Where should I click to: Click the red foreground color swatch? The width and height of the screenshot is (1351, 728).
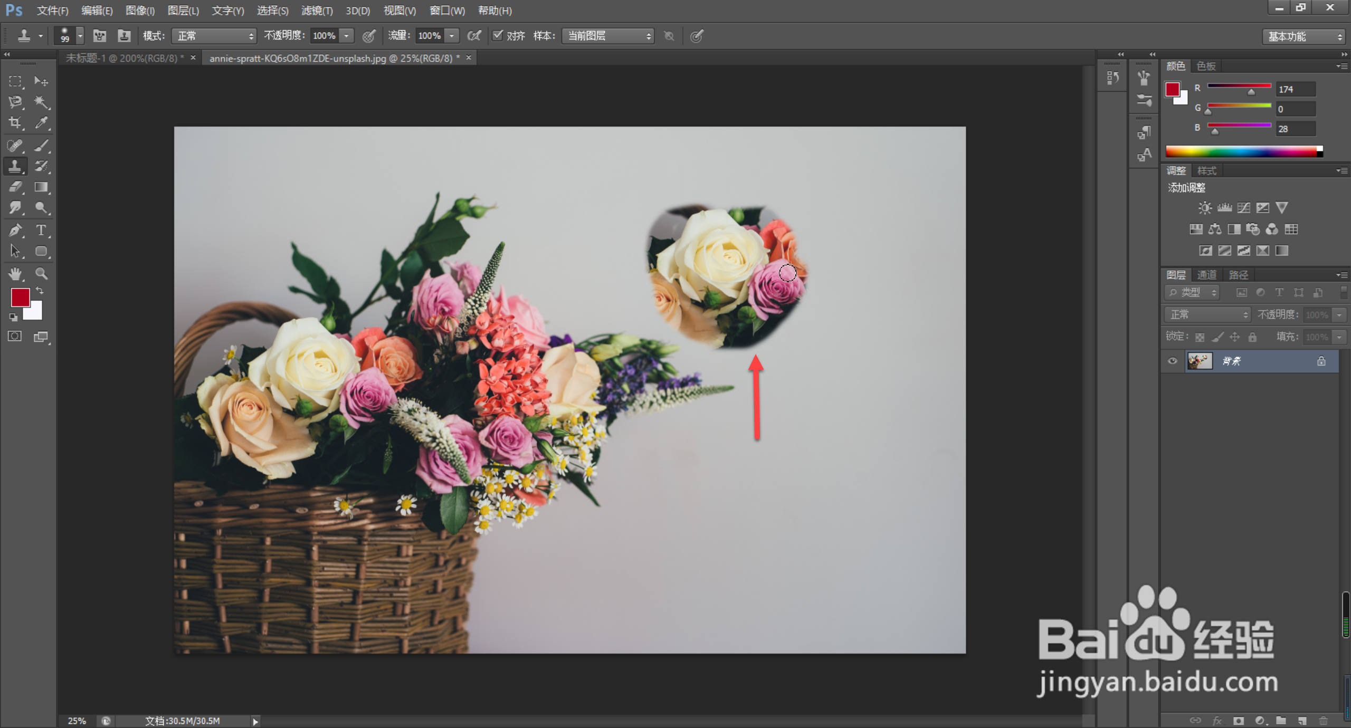21,298
